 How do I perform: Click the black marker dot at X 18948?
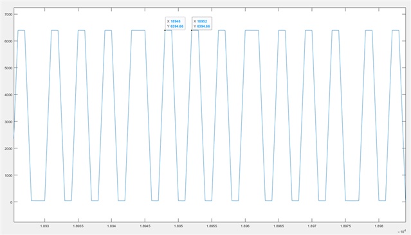coord(165,30)
